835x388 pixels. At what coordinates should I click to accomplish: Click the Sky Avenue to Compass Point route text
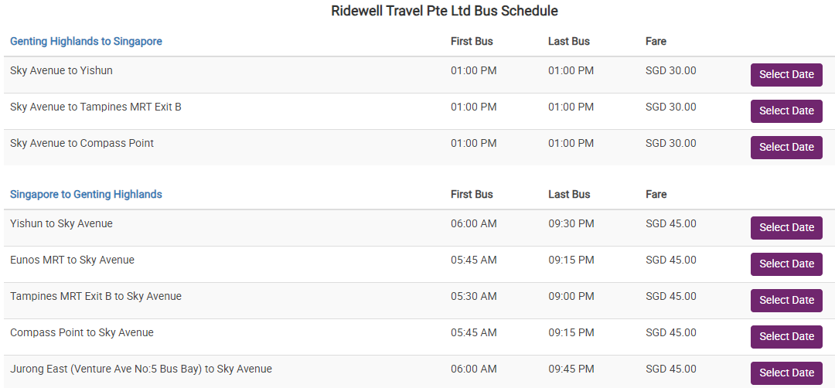pos(82,143)
